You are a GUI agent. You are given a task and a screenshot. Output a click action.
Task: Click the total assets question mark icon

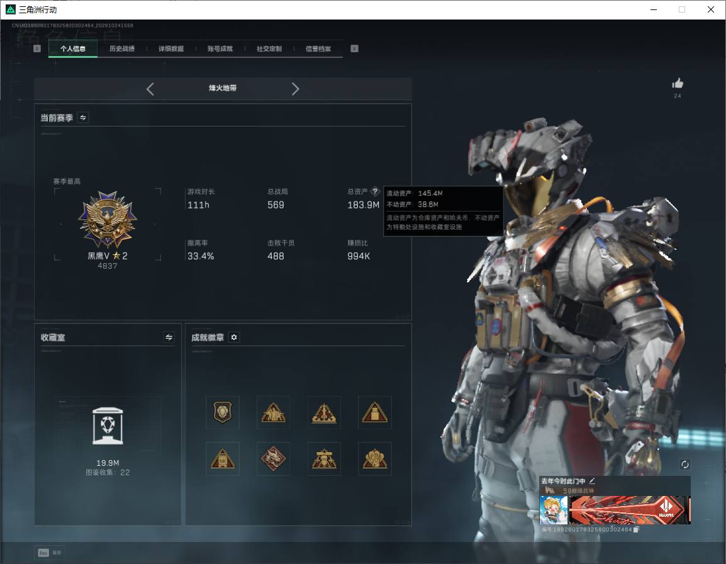click(x=375, y=191)
